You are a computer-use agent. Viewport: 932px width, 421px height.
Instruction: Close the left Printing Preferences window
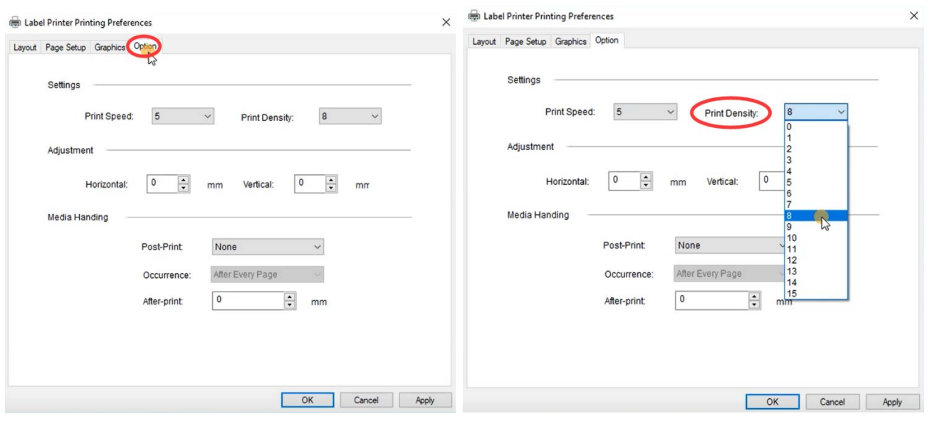pyautogui.click(x=446, y=23)
